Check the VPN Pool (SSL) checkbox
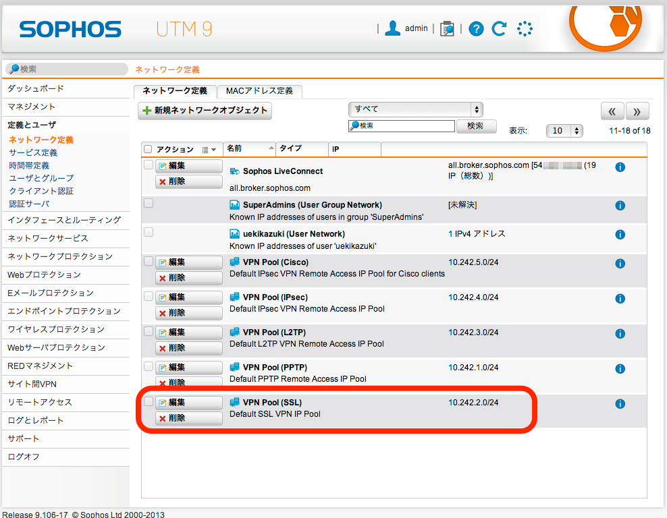 click(149, 401)
